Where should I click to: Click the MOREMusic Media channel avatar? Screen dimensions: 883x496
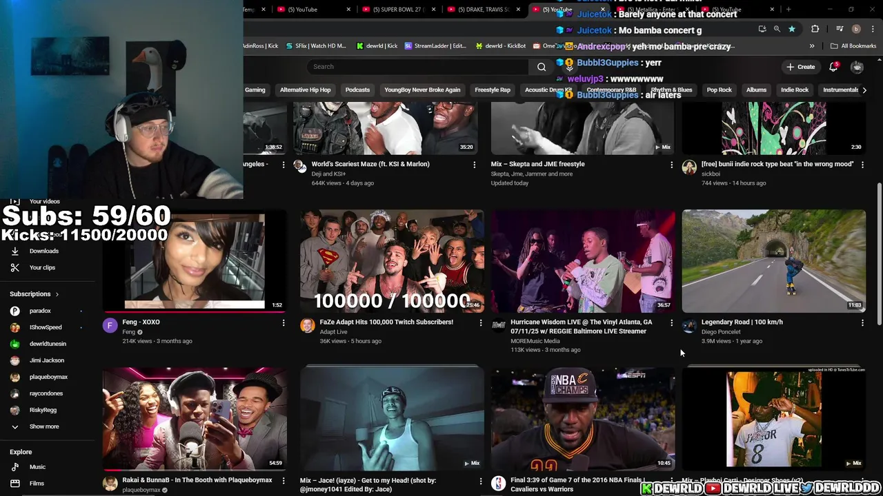tap(499, 326)
